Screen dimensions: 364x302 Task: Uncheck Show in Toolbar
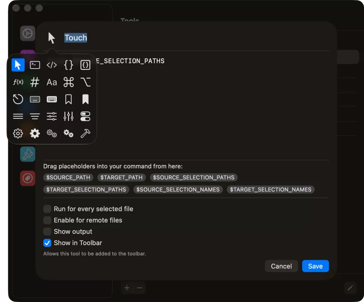point(47,243)
